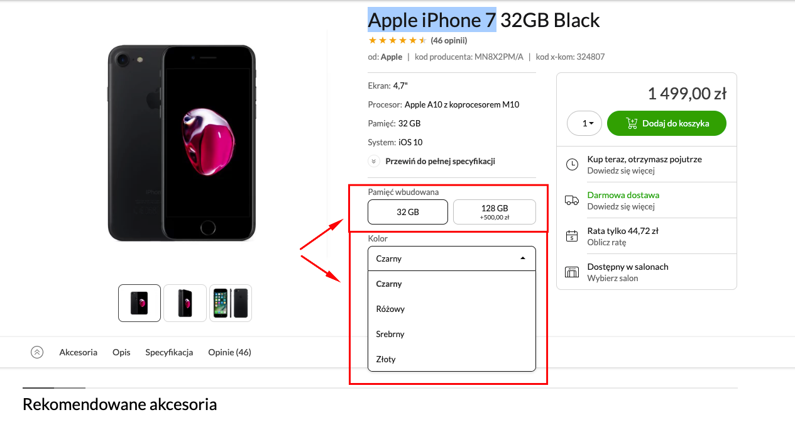
Task: Open the Wybierz salon link
Action: click(613, 278)
